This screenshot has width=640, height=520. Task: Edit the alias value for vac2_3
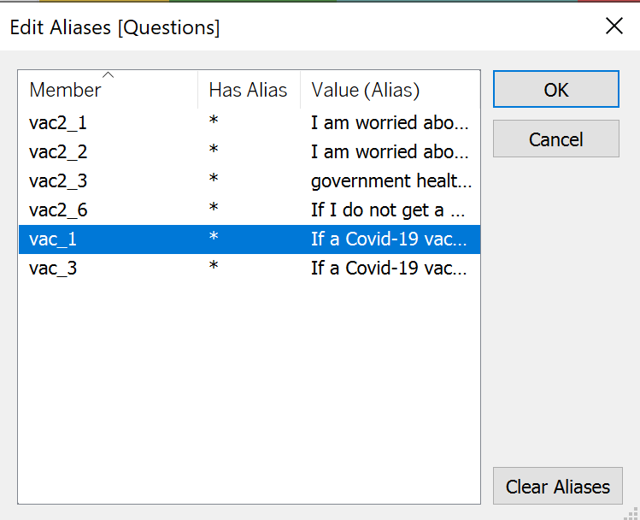click(390, 181)
